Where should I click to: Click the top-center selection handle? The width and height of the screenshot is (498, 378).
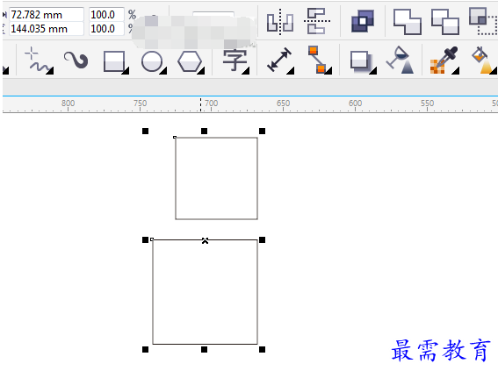[x=205, y=131]
